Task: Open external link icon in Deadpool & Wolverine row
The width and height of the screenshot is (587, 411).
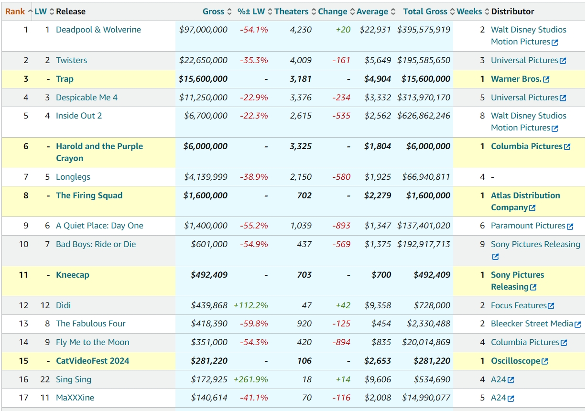Action: pyautogui.click(x=554, y=43)
